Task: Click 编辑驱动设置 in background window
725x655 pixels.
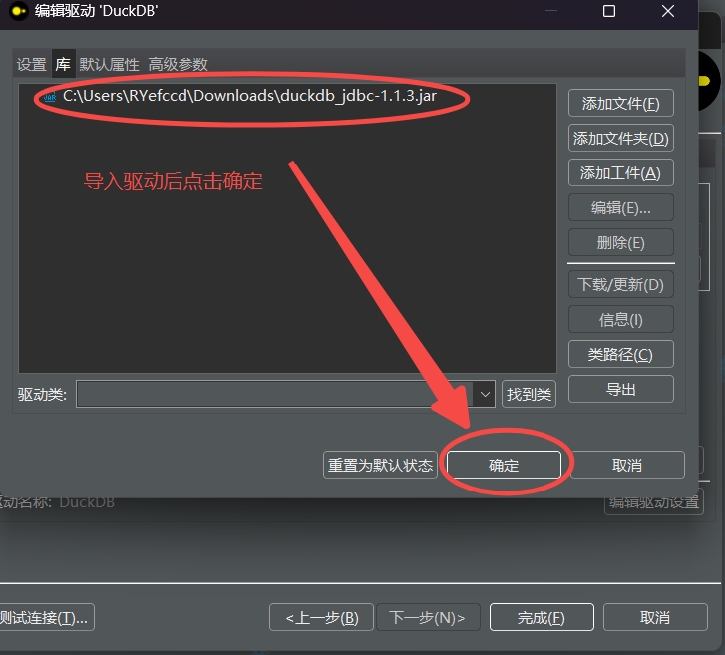Action: (x=654, y=502)
